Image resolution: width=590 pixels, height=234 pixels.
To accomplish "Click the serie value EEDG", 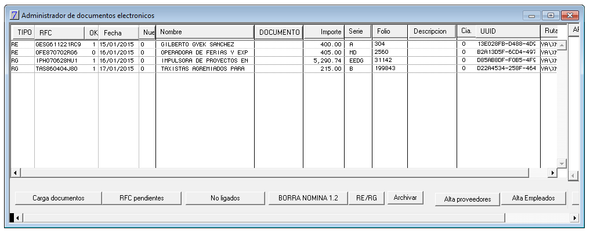I will 356,60.
